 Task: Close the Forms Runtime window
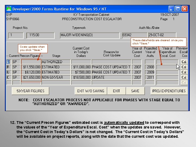coord(185,9)
